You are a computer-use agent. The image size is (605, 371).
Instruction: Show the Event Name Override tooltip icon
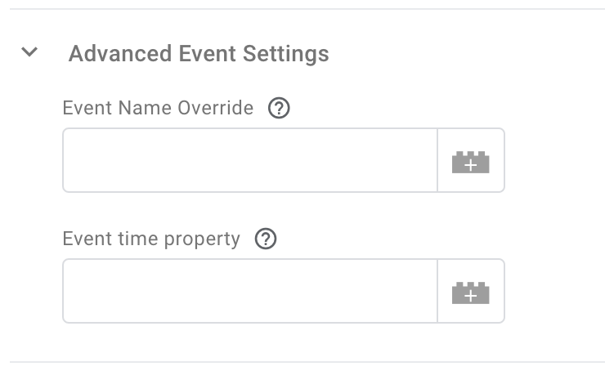coord(280,108)
